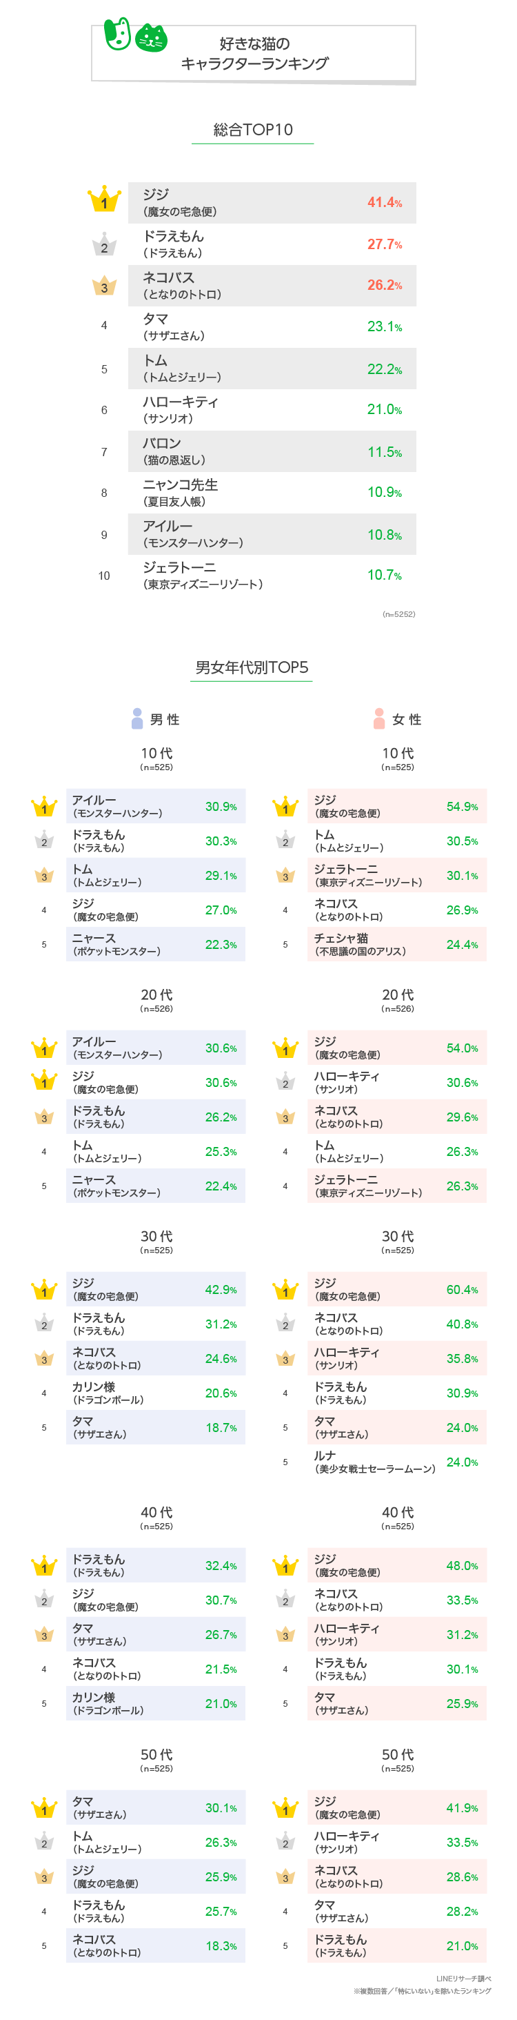Click the (n=5252) sample size note
Viewport: 517px width, 2020px height.
398,614
